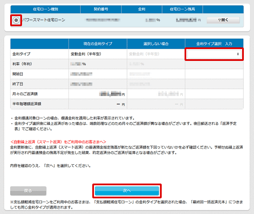Open the 金利タイプ選択 dropdown

pos(214,54)
